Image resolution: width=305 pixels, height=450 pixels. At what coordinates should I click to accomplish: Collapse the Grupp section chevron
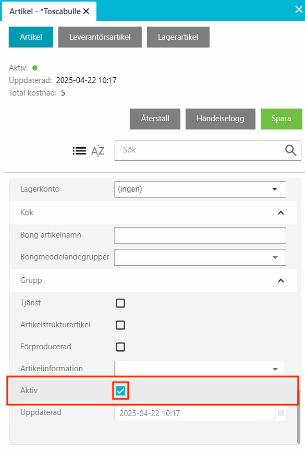[281, 281]
